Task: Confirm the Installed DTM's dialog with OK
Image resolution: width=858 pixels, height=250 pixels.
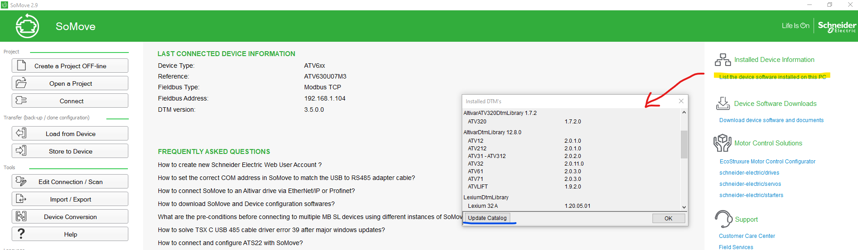Action: pos(669,218)
